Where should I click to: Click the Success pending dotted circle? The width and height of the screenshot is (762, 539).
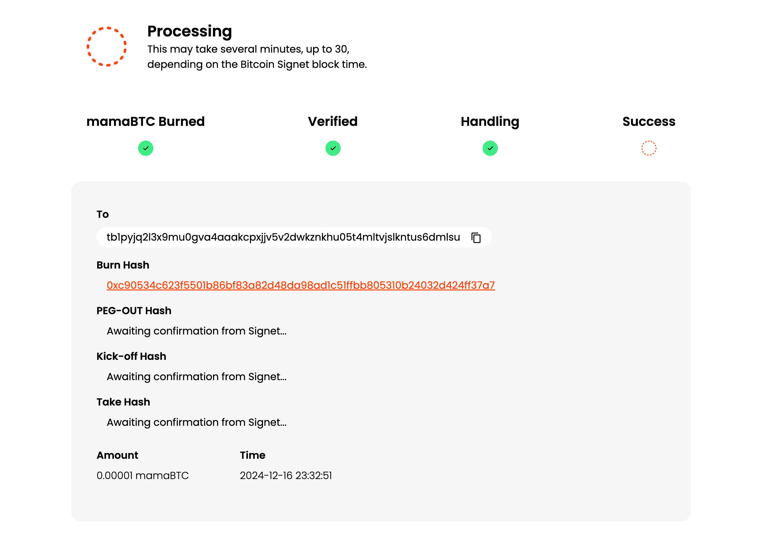(x=649, y=148)
